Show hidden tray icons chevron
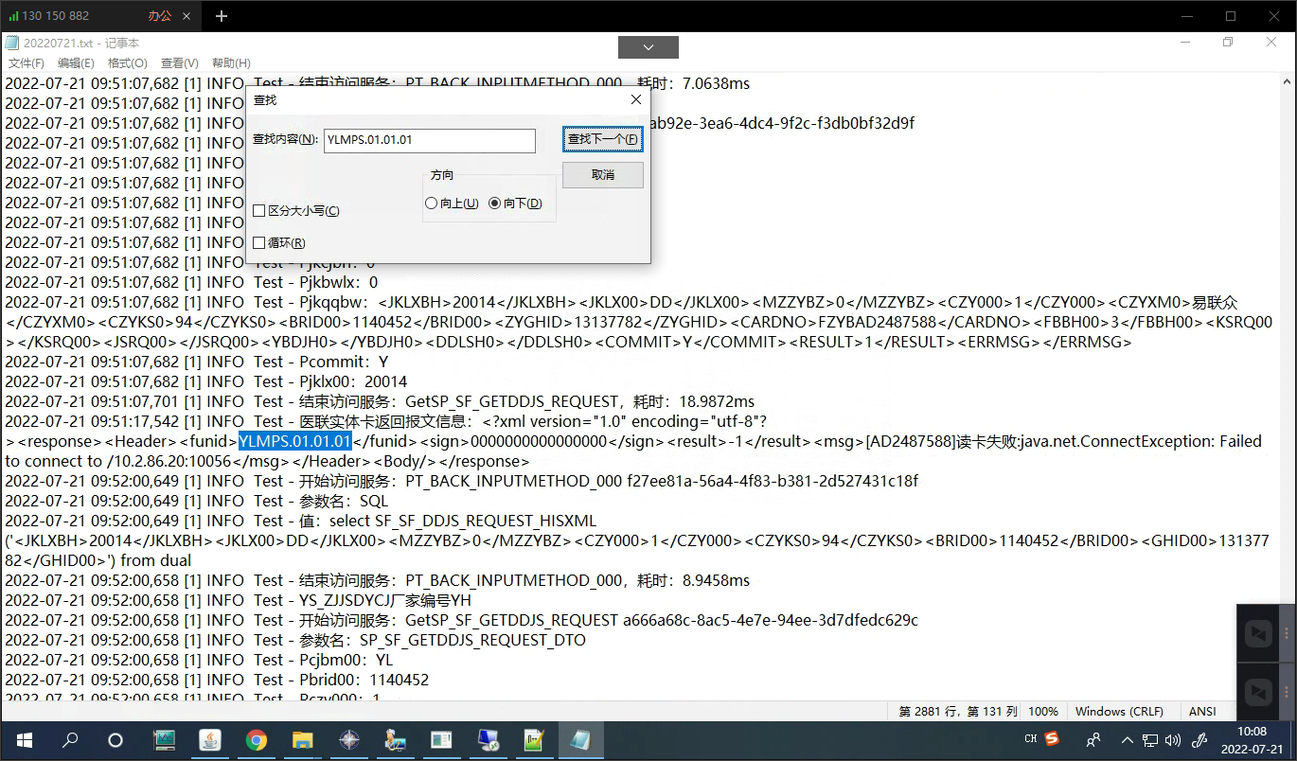 (x=1127, y=739)
